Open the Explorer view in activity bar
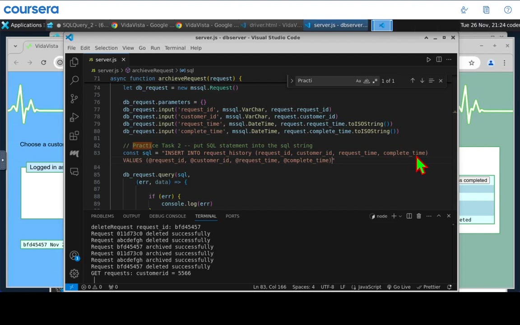This screenshot has height=325, width=520. point(74,62)
